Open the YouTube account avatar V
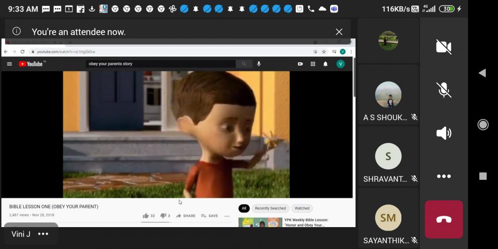498x249 pixels. (341, 64)
